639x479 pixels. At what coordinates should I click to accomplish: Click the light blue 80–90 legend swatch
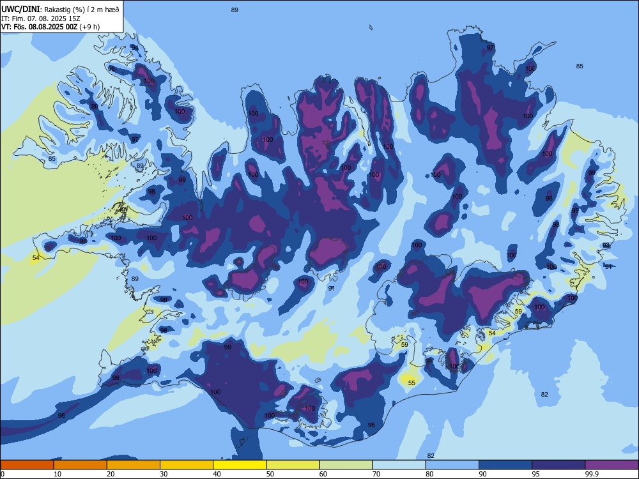(x=452, y=465)
